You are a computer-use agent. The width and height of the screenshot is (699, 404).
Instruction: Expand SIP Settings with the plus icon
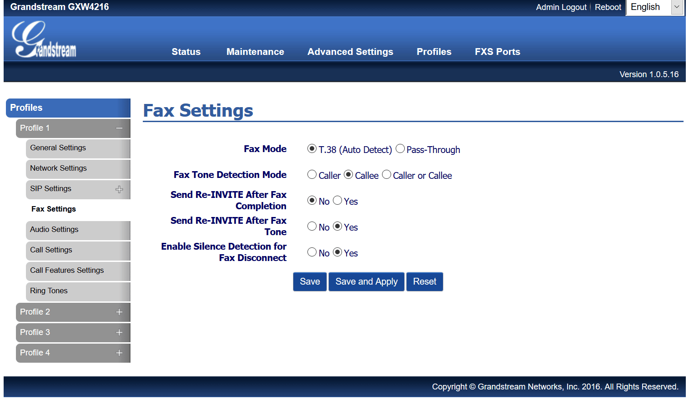(119, 189)
